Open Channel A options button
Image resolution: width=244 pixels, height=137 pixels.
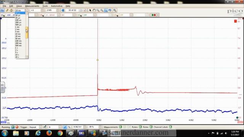coord(3,15)
